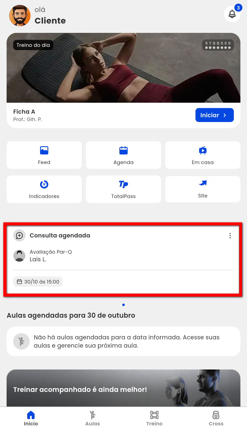Tap the client profile avatar
This screenshot has width=247, height=430.
coord(20,16)
